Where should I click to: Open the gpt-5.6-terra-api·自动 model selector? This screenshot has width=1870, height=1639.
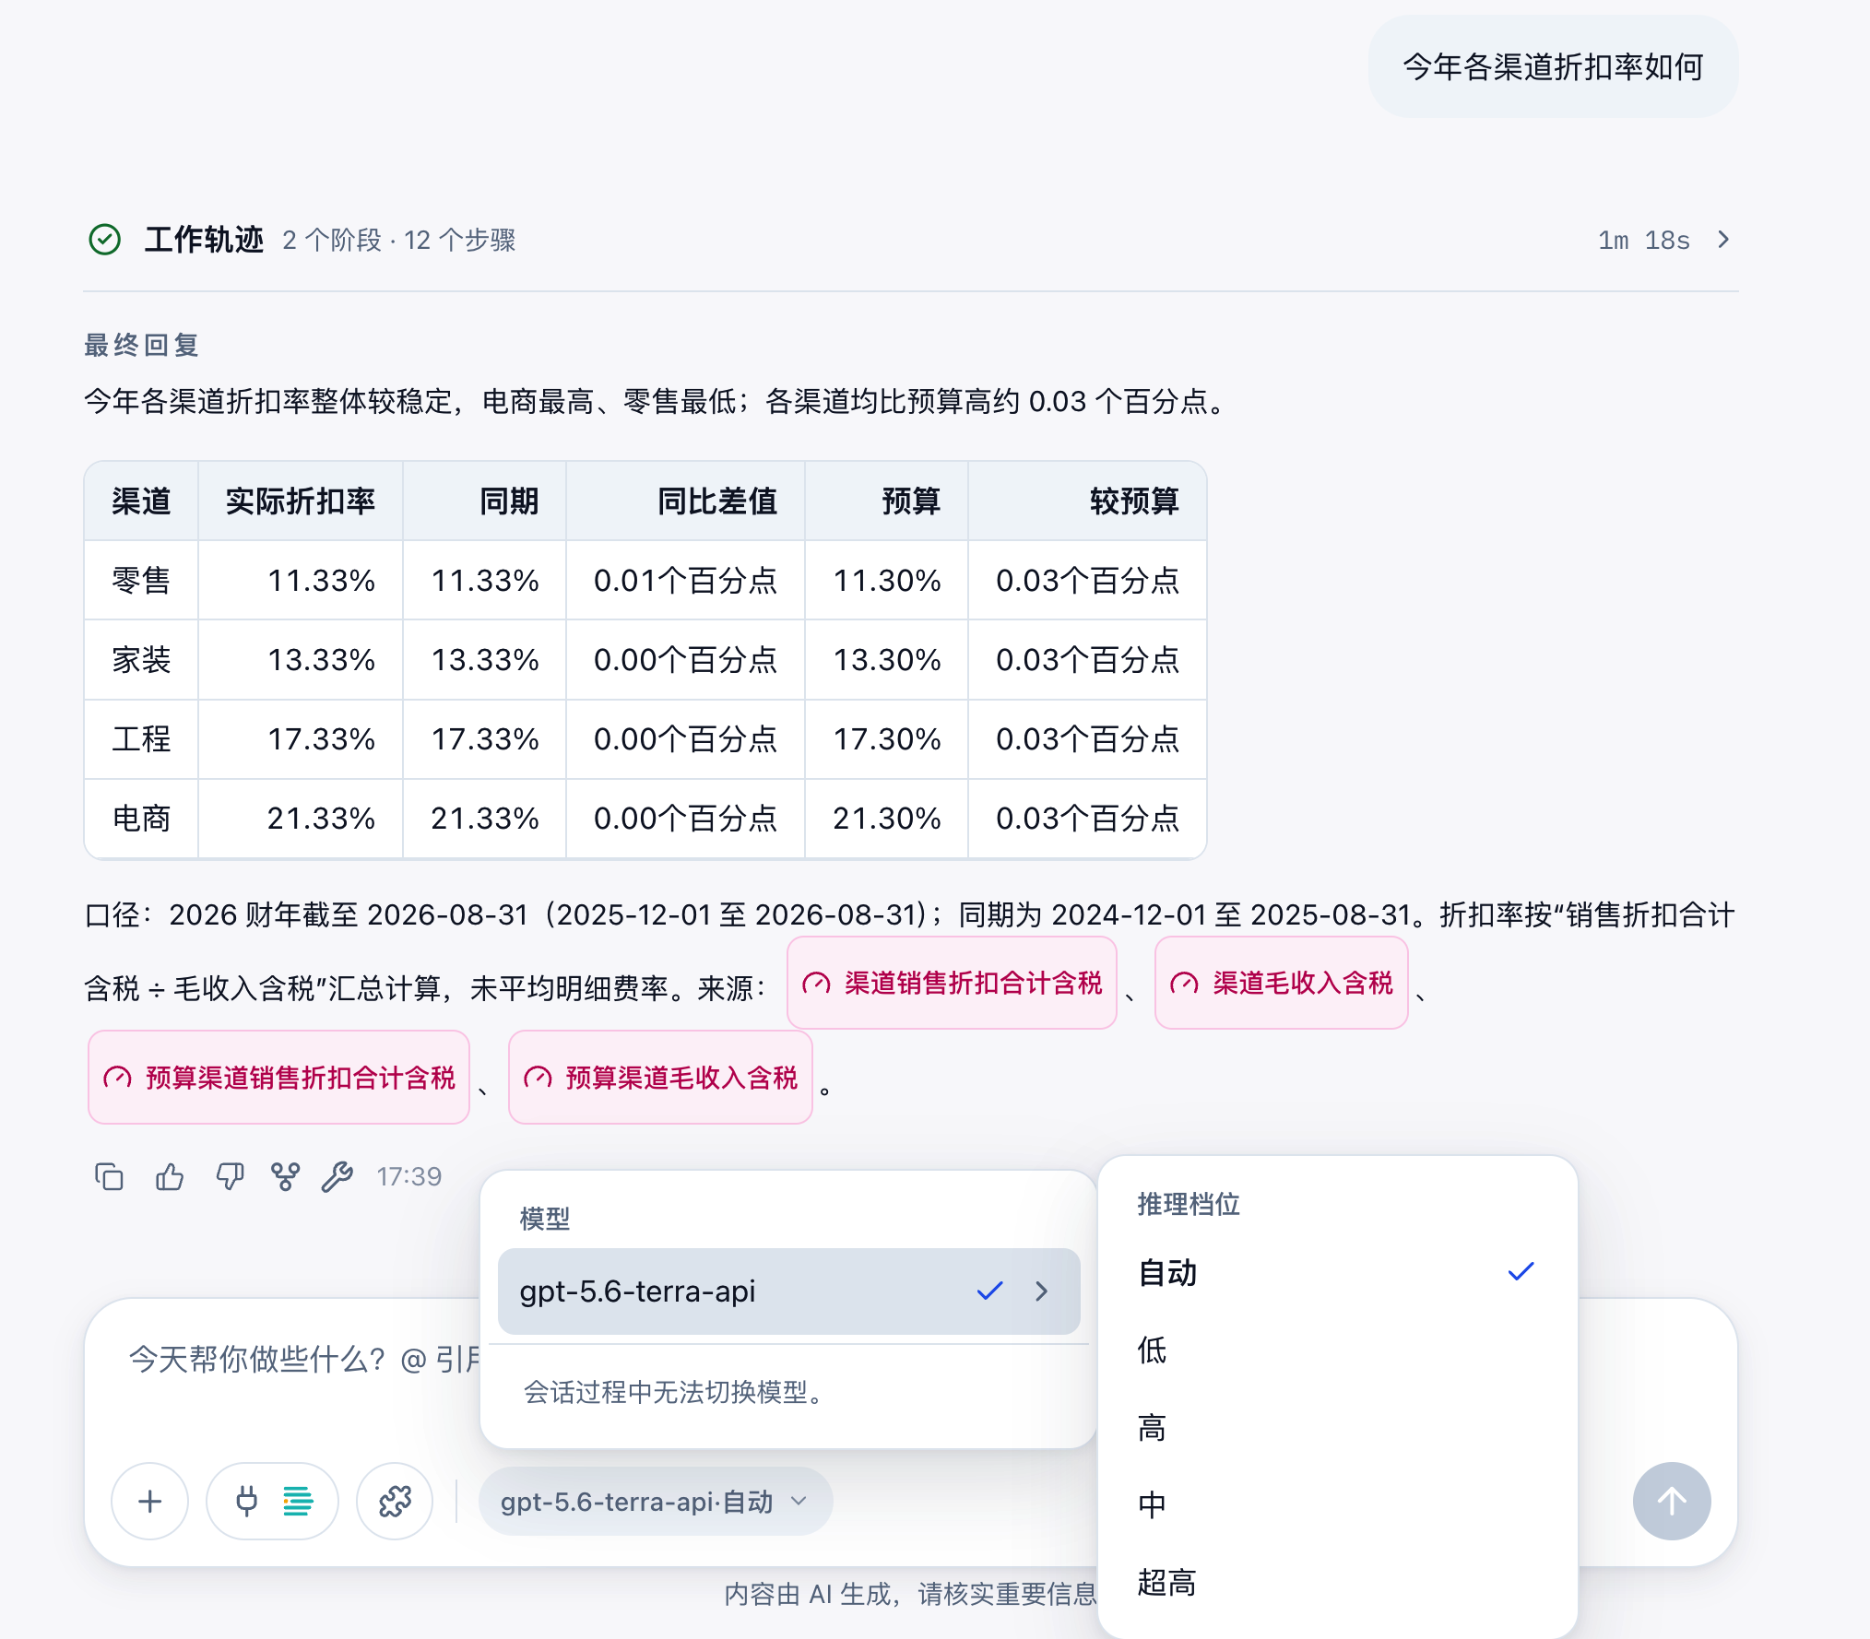[x=656, y=1502]
